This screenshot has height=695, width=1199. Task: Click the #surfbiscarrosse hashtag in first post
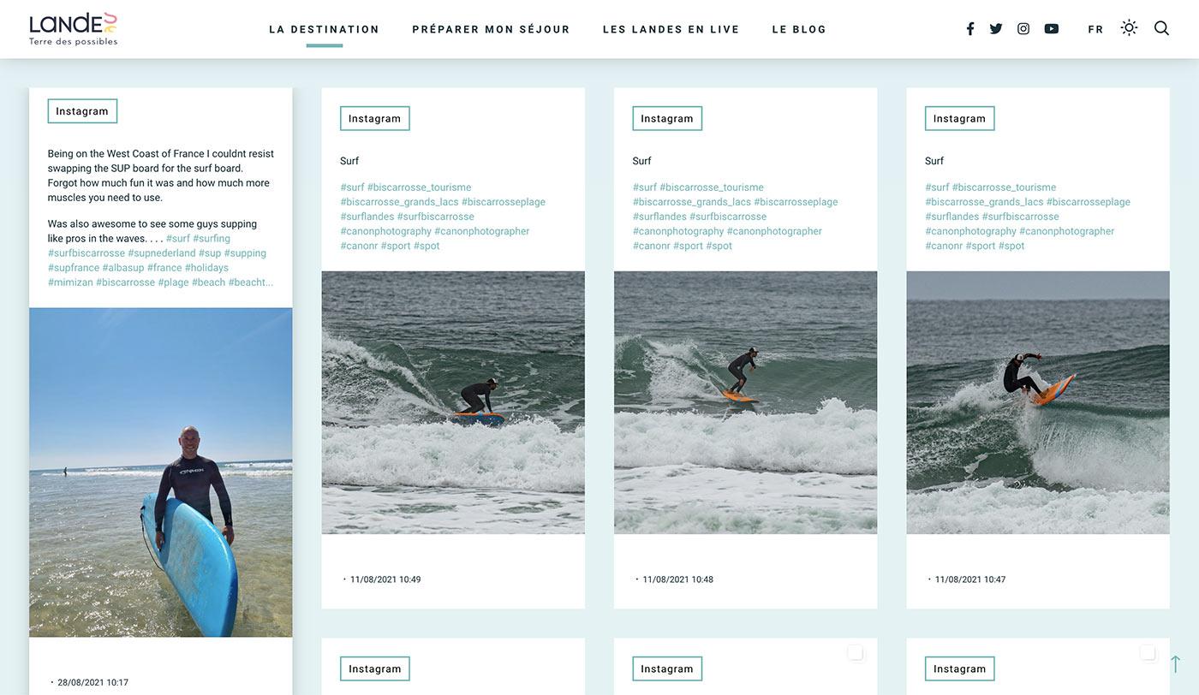[86, 253]
